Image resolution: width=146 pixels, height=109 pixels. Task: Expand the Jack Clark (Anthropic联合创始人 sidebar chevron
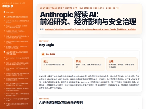click(5, 21)
